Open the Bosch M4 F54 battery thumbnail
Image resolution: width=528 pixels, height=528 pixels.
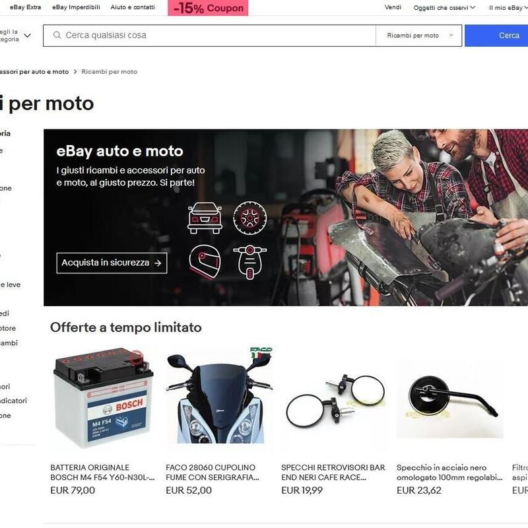pos(104,398)
